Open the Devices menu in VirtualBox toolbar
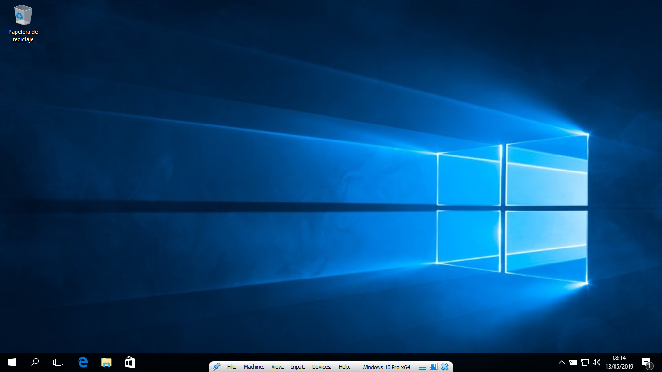The width and height of the screenshot is (662, 372). [x=321, y=367]
